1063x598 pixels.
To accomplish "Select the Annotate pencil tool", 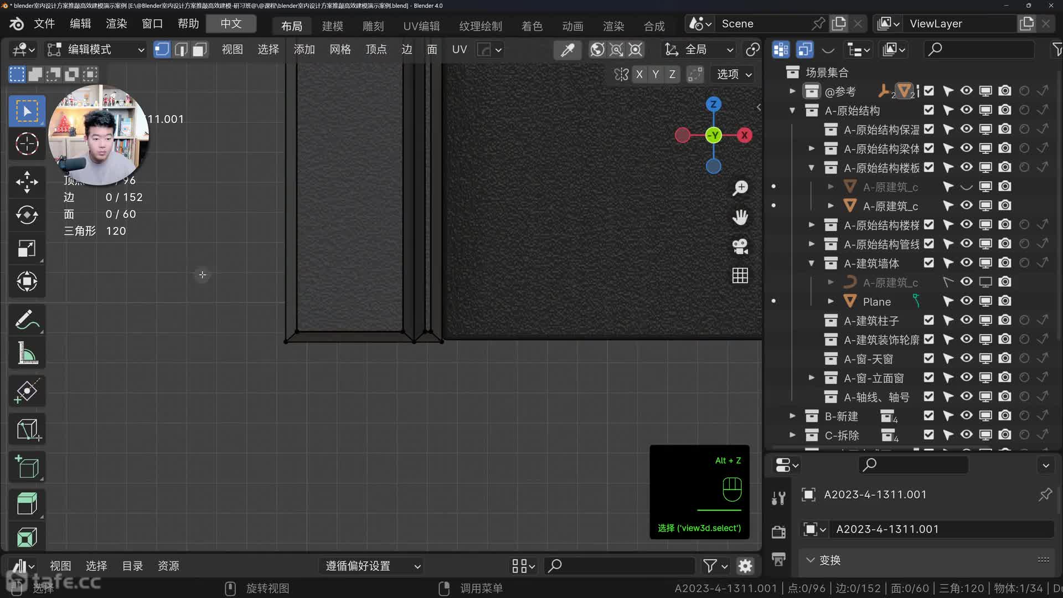I will [x=27, y=320].
